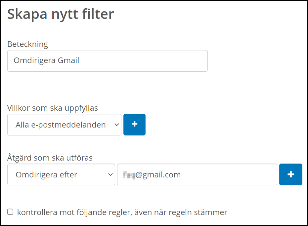Click the blurred username part of the email
Screen dimensions: 308x226
[129, 174]
